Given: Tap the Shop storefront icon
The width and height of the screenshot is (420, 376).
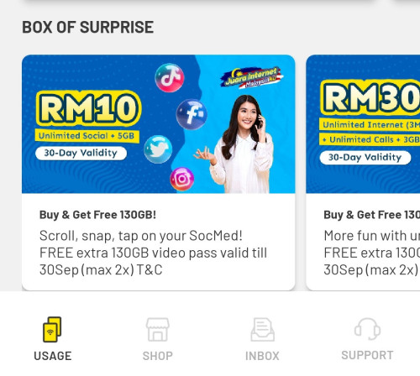Looking at the screenshot, I should 158,330.
